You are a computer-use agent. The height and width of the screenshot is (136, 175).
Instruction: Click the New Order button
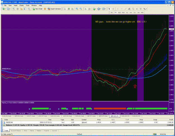38,9
